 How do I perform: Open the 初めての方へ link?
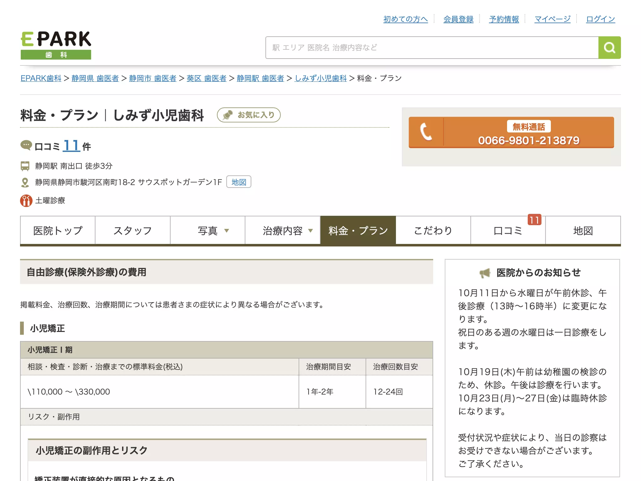pyautogui.click(x=406, y=19)
